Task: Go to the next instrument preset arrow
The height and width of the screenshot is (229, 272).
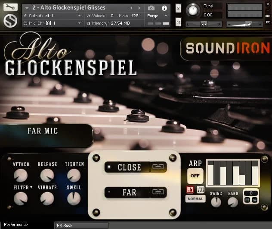Action: coord(139,8)
